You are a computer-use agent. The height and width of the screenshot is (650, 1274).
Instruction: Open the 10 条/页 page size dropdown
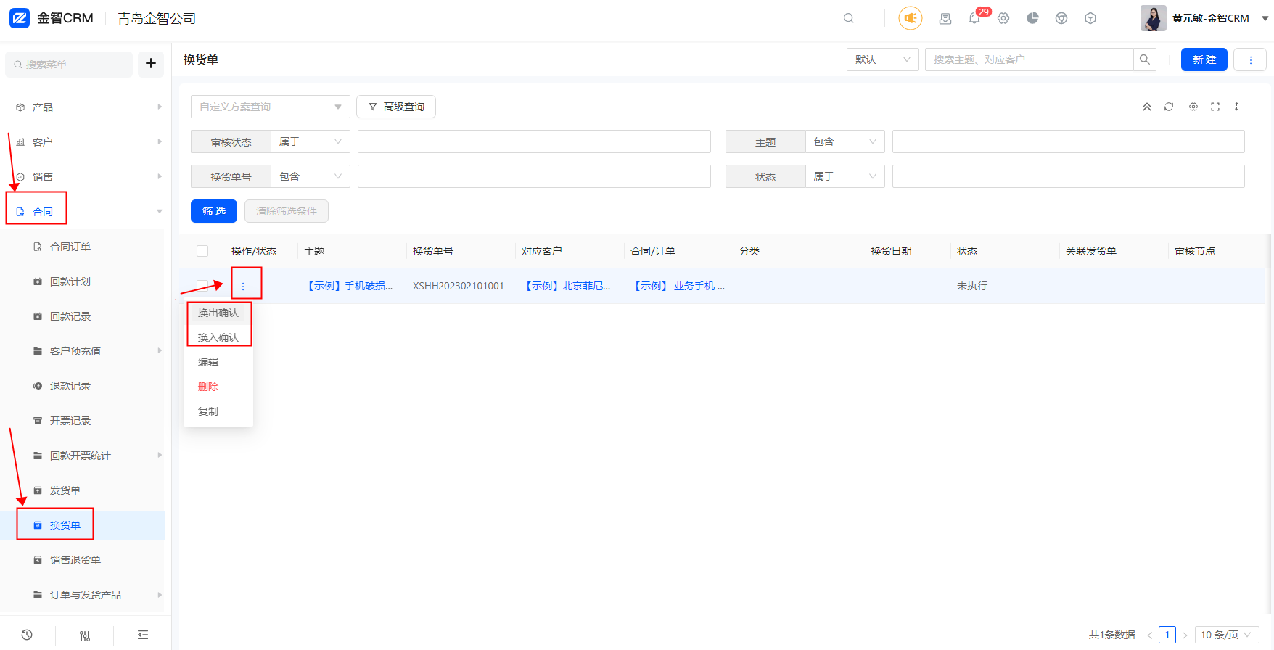1227,635
